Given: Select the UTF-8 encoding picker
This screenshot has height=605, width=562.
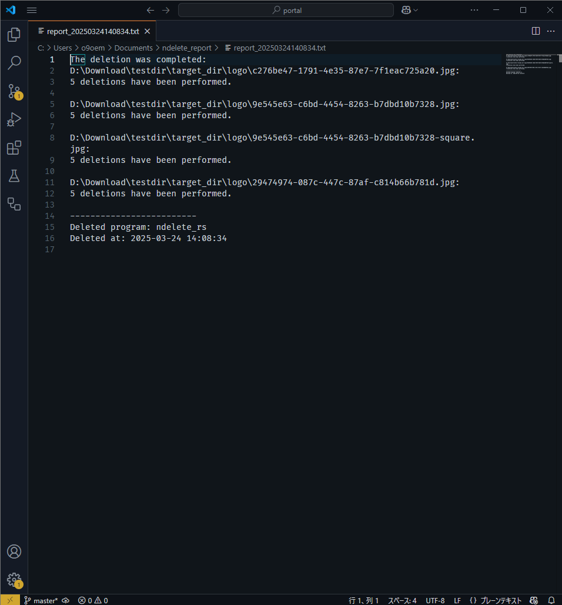Looking at the screenshot, I should (435, 600).
